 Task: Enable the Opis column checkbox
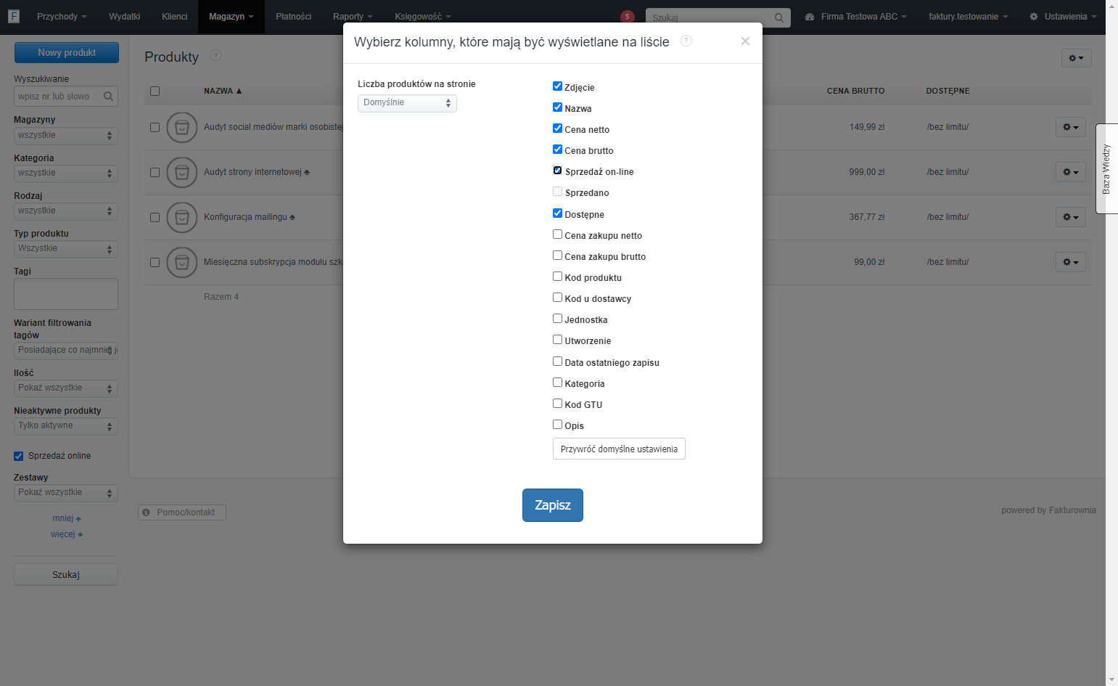tap(557, 425)
